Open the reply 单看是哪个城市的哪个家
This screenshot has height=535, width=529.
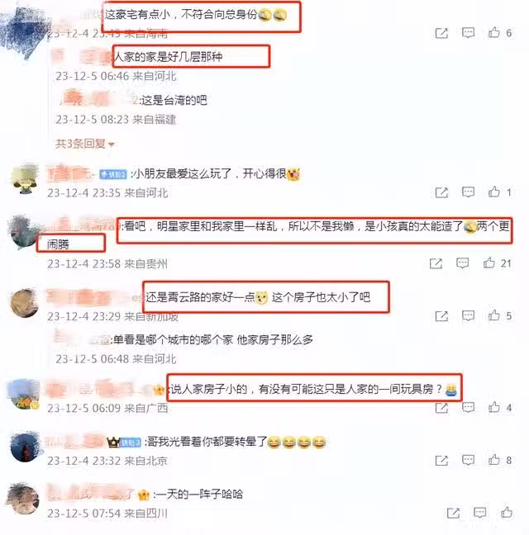pos(213,339)
